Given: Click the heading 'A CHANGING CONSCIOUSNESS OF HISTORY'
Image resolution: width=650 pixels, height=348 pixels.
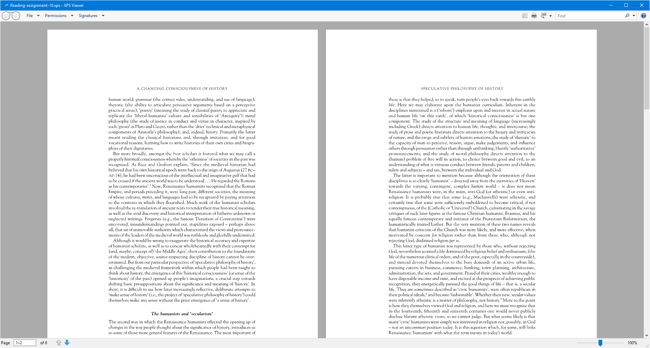Looking at the screenshot, I should (x=182, y=89).
